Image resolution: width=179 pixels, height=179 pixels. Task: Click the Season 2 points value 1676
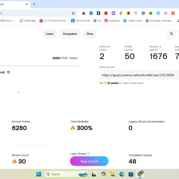159,56
